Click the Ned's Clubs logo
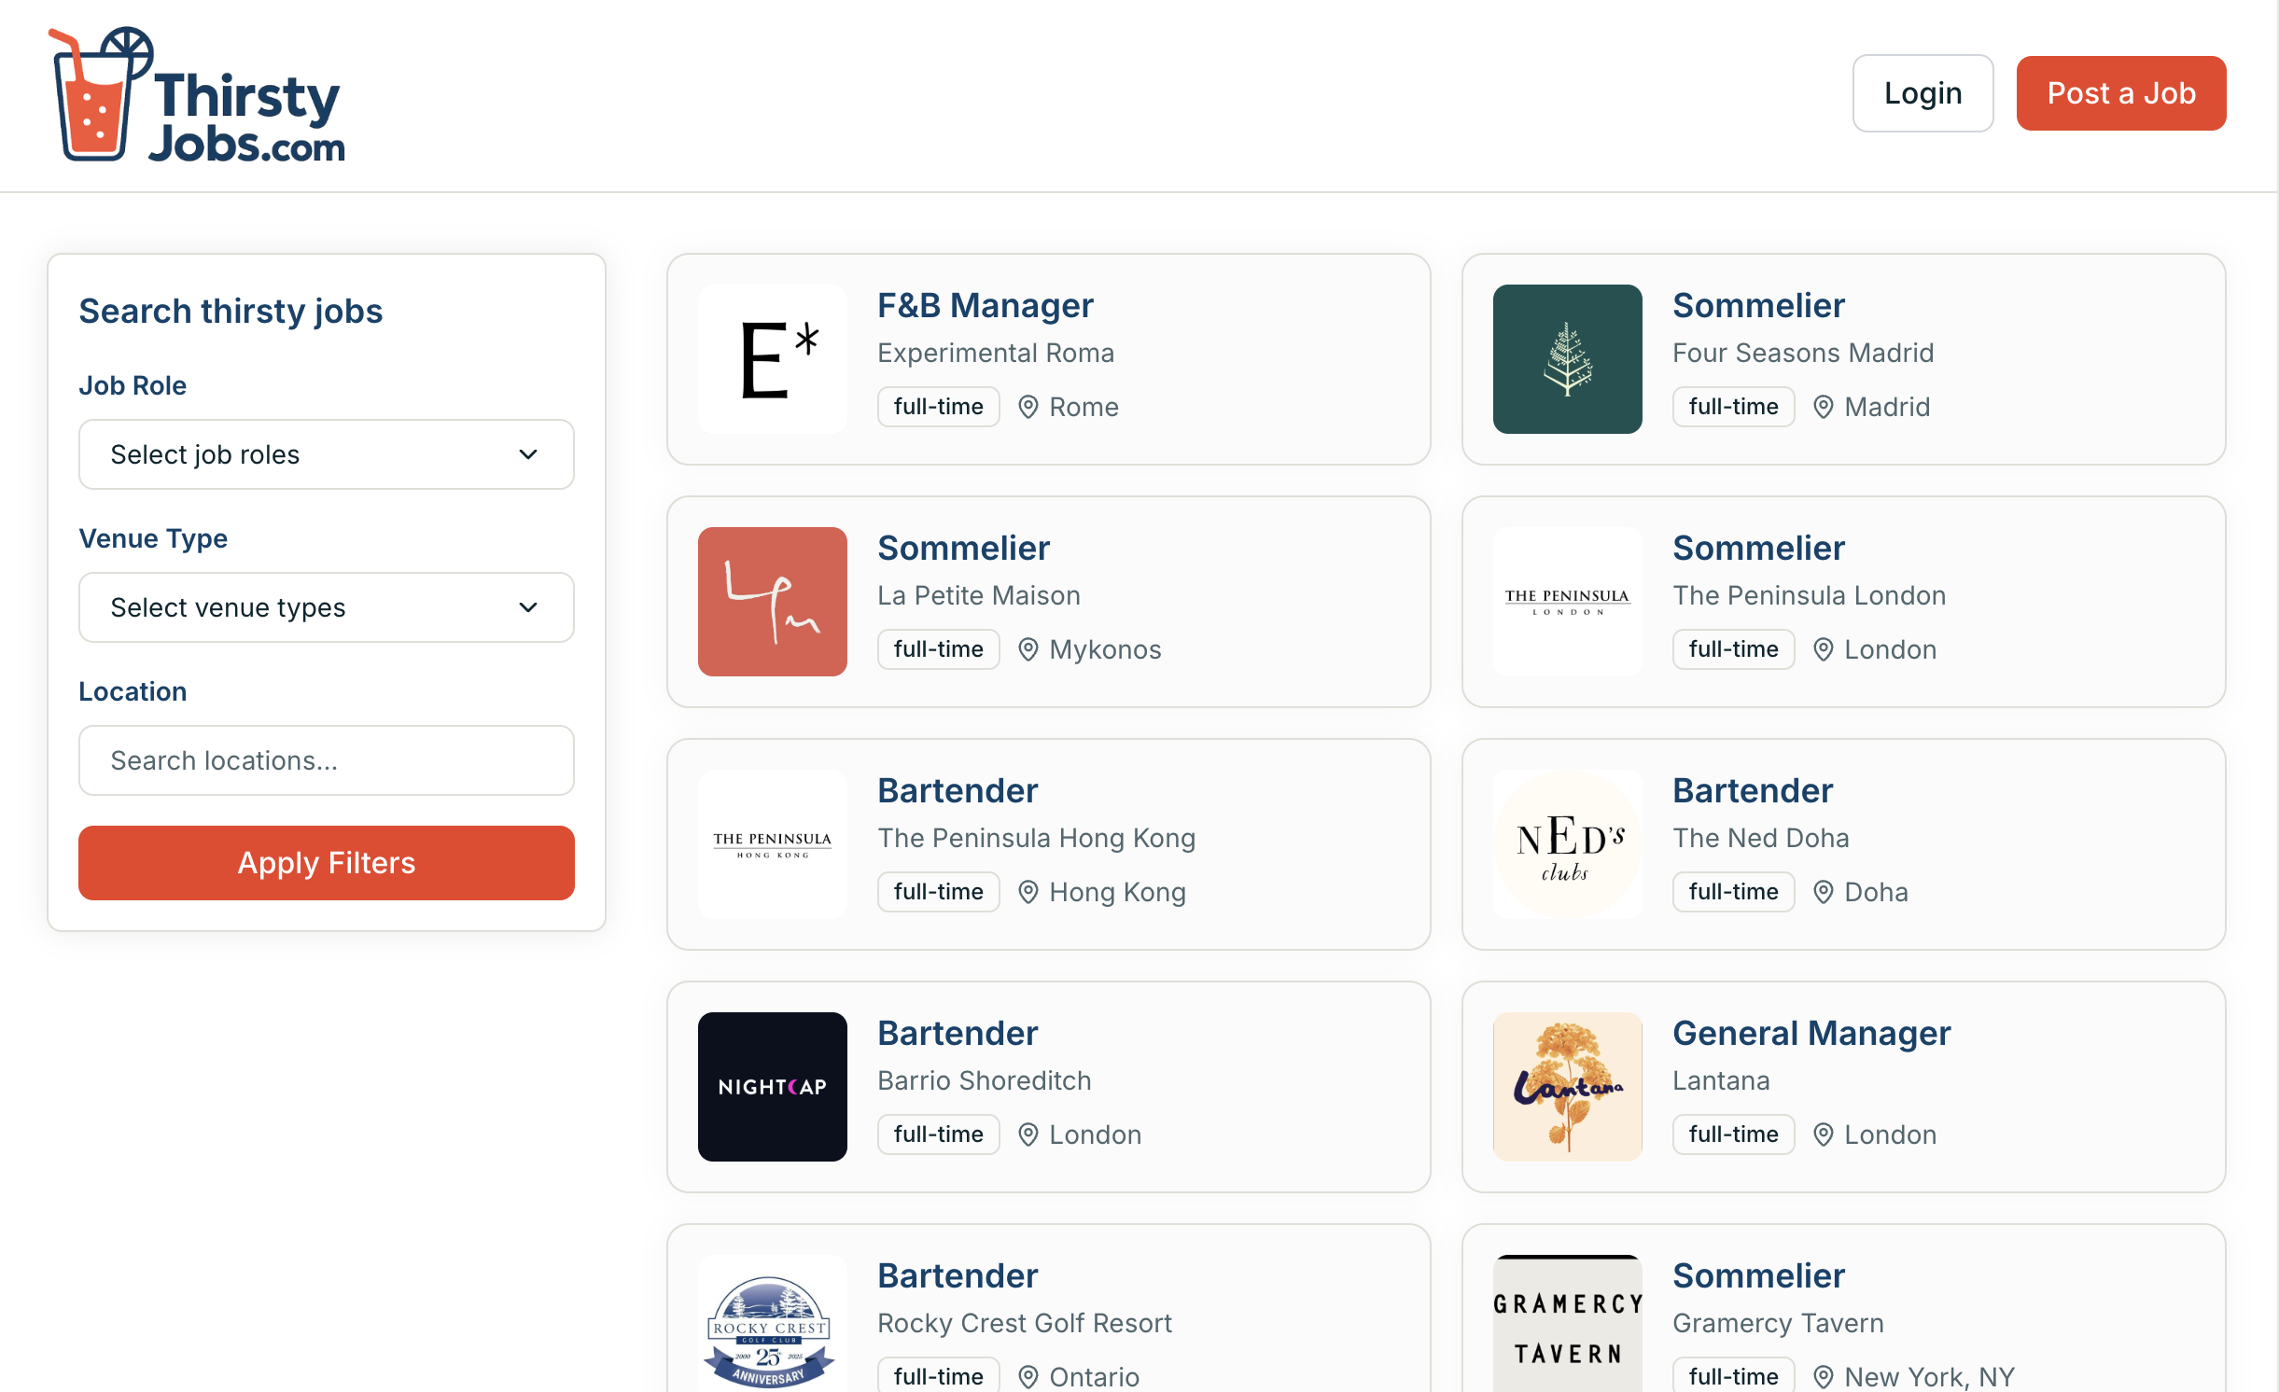The height and width of the screenshot is (1392, 2279). 1567,844
